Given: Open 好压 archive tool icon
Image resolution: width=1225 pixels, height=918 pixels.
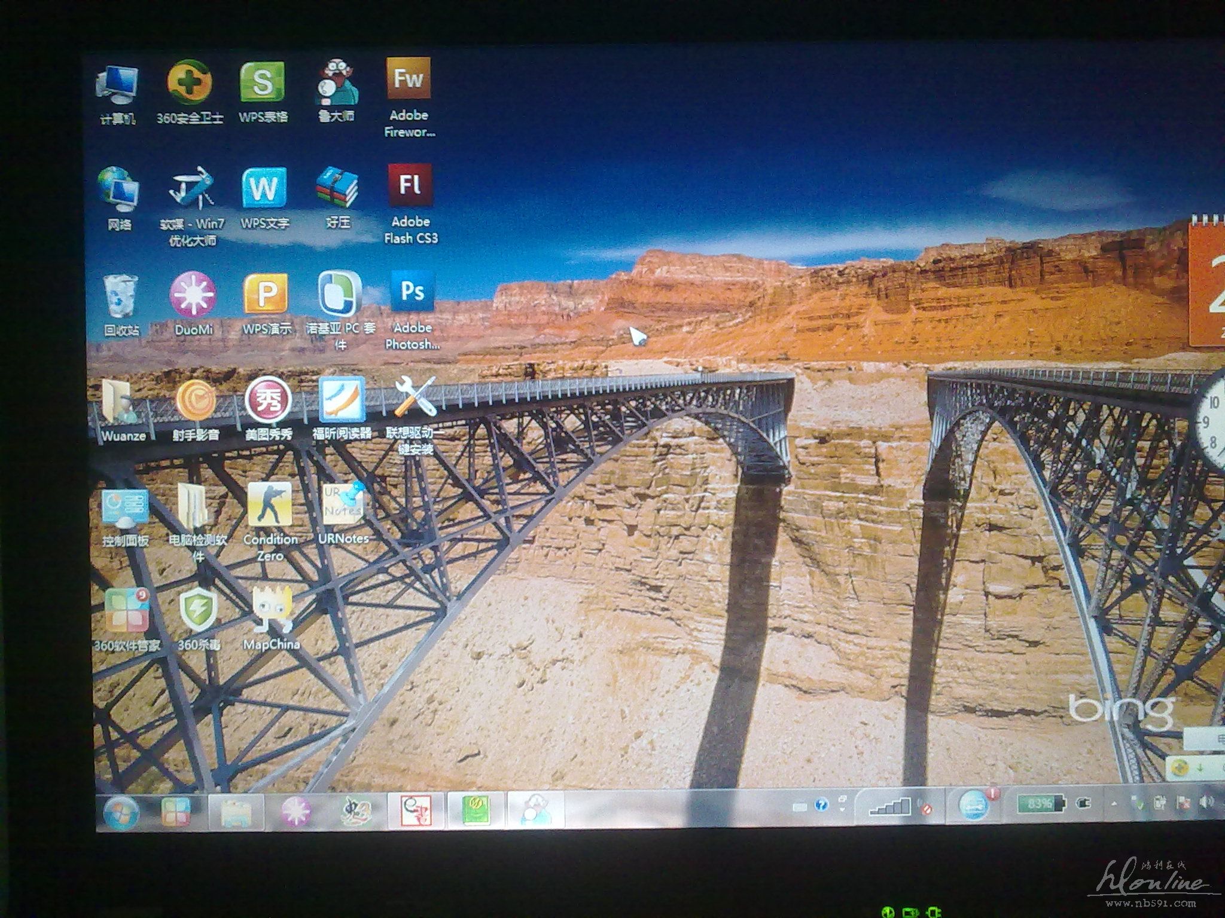Looking at the screenshot, I should click(x=337, y=188).
